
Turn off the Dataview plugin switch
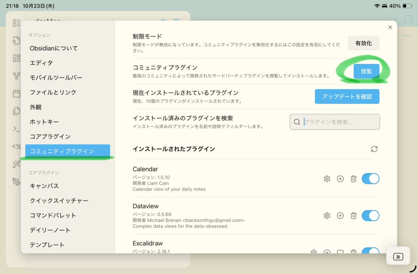pos(371,216)
